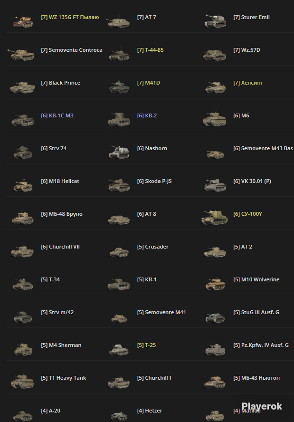Select the '[7] Black Prince' text
The width and height of the screenshot is (294, 422).
pos(60,83)
